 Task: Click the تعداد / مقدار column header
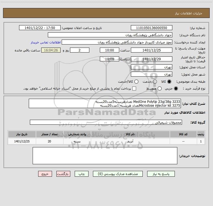[x=50, y=134]
